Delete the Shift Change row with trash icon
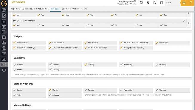The image size is (195, 110). pos(188,23)
